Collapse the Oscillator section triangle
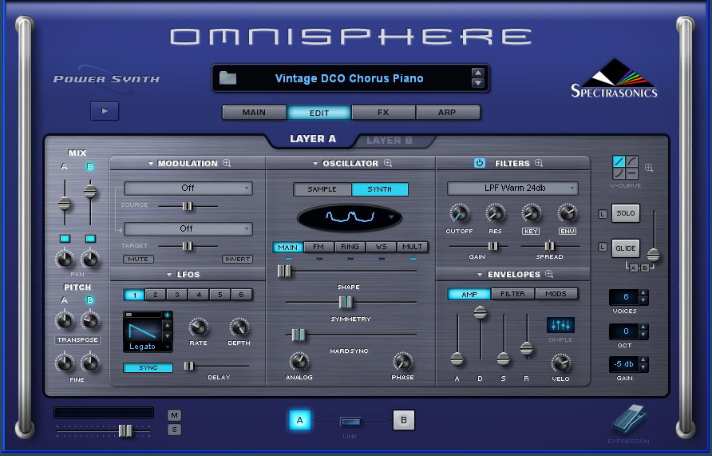This screenshot has width=712, height=456. click(x=315, y=164)
